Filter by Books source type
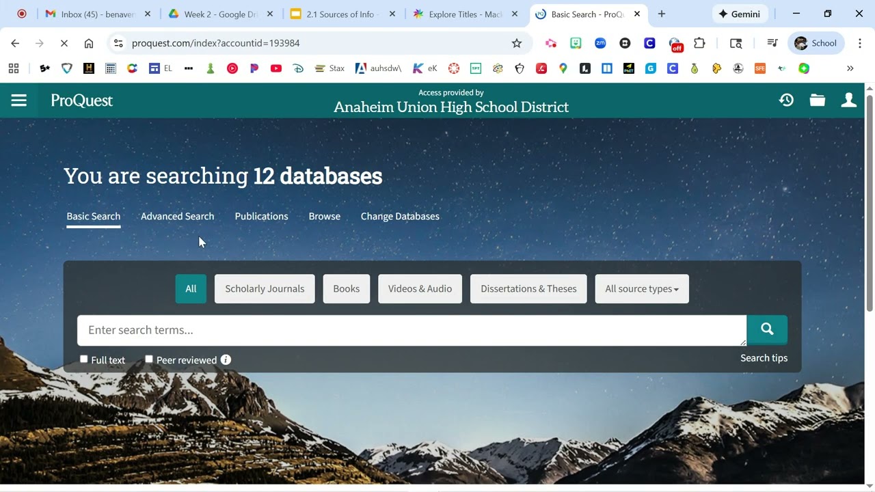Viewport: 875px width, 492px height. (x=347, y=288)
